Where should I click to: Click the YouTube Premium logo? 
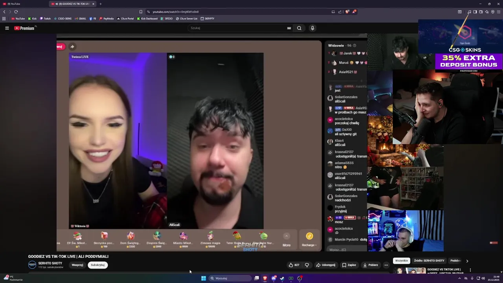24,28
